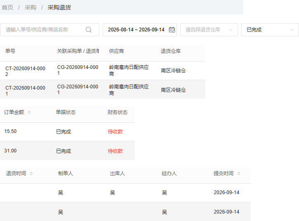299x221 pixels.
Task: Click the 关联采购单 / 退货单 column header
Action: 78,51
